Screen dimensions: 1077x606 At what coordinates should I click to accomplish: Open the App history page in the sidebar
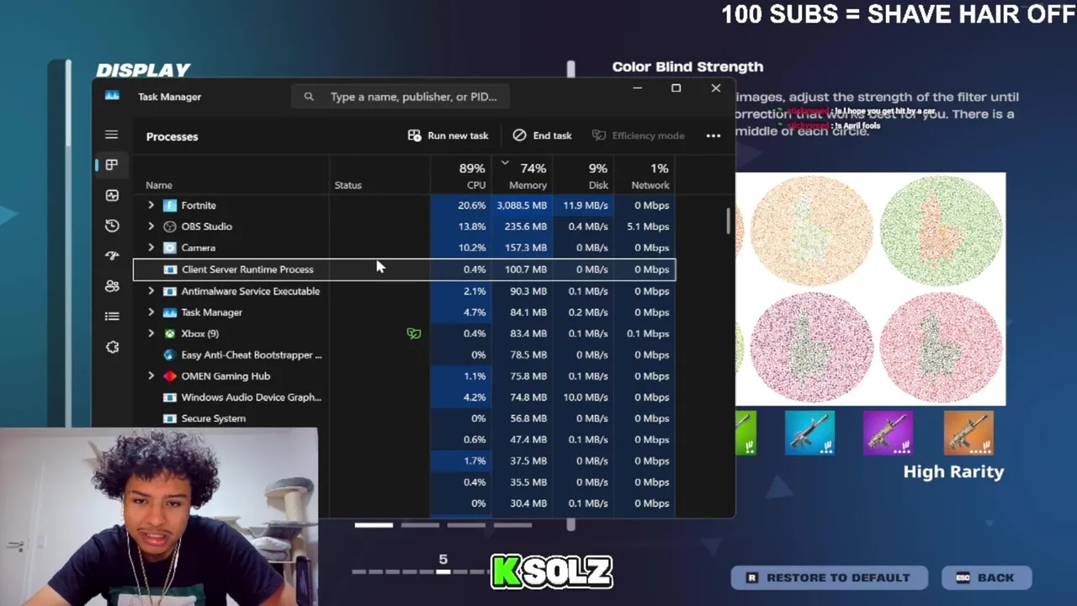pyautogui.click(x=112, y=226)
